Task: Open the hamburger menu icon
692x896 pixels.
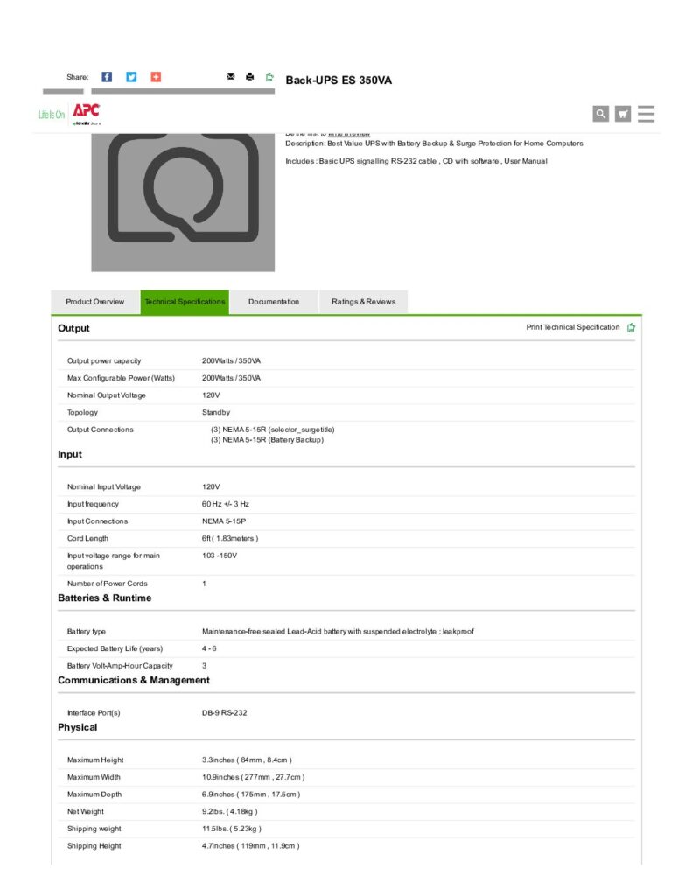Action: tap(647, 114)
